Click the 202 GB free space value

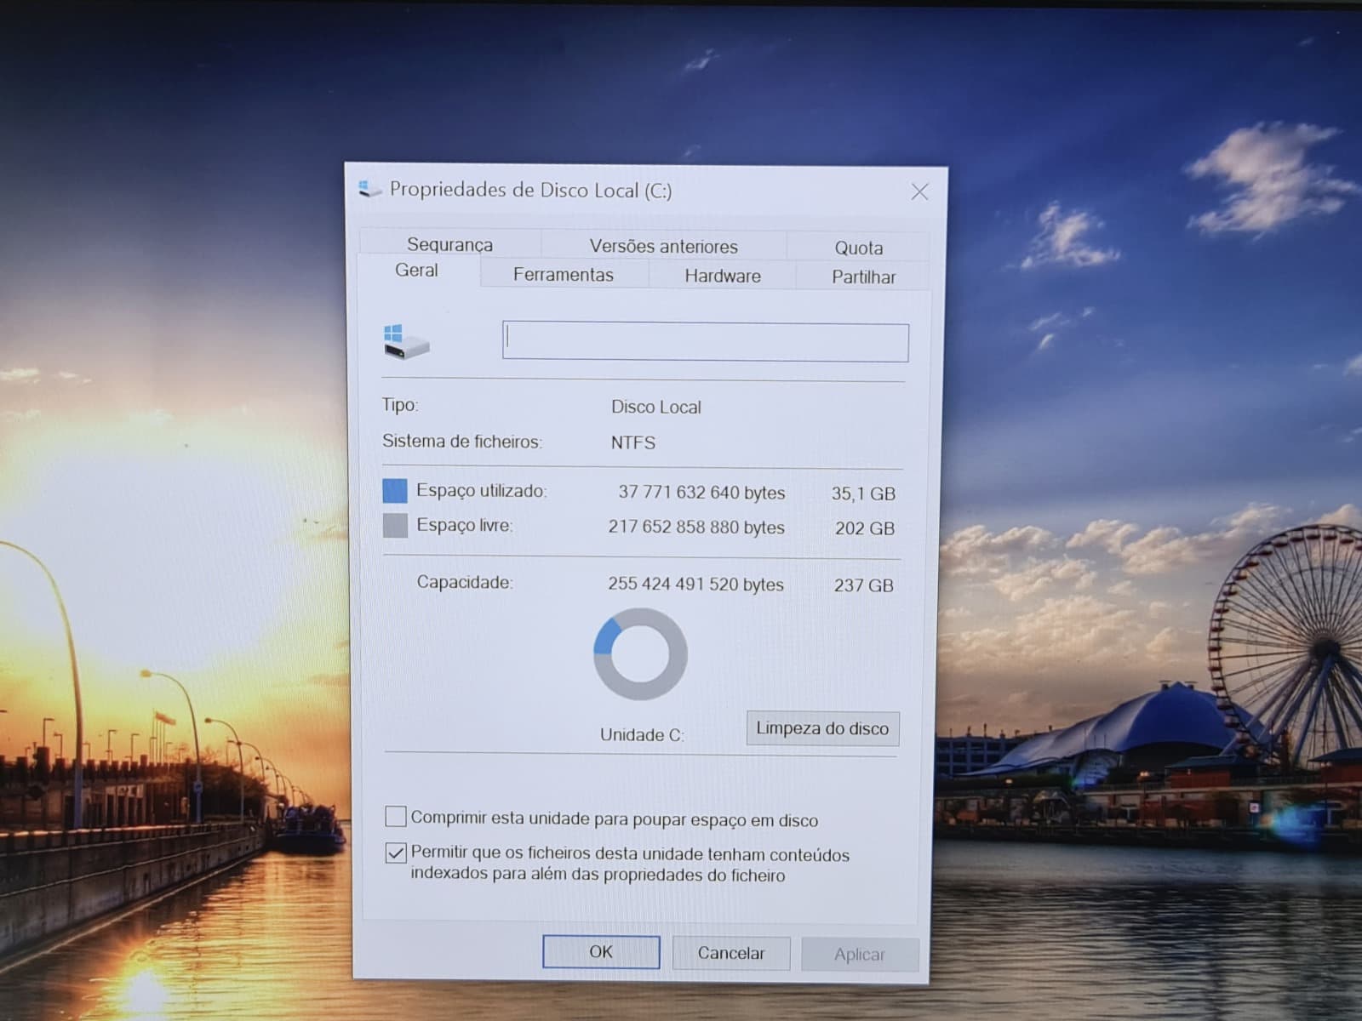[865, 528]
